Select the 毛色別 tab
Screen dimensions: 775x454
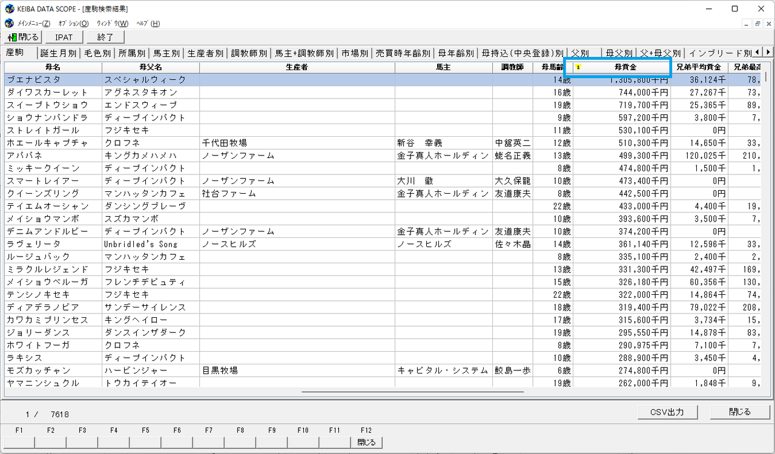pos(97,53)
